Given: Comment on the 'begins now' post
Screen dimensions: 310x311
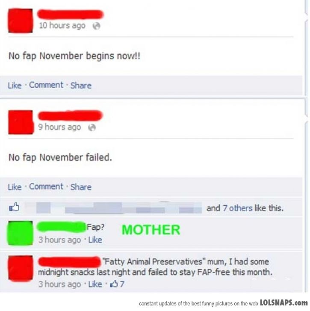Looking at the screenshot, I should pyautogui.click(x=46, y=85).
